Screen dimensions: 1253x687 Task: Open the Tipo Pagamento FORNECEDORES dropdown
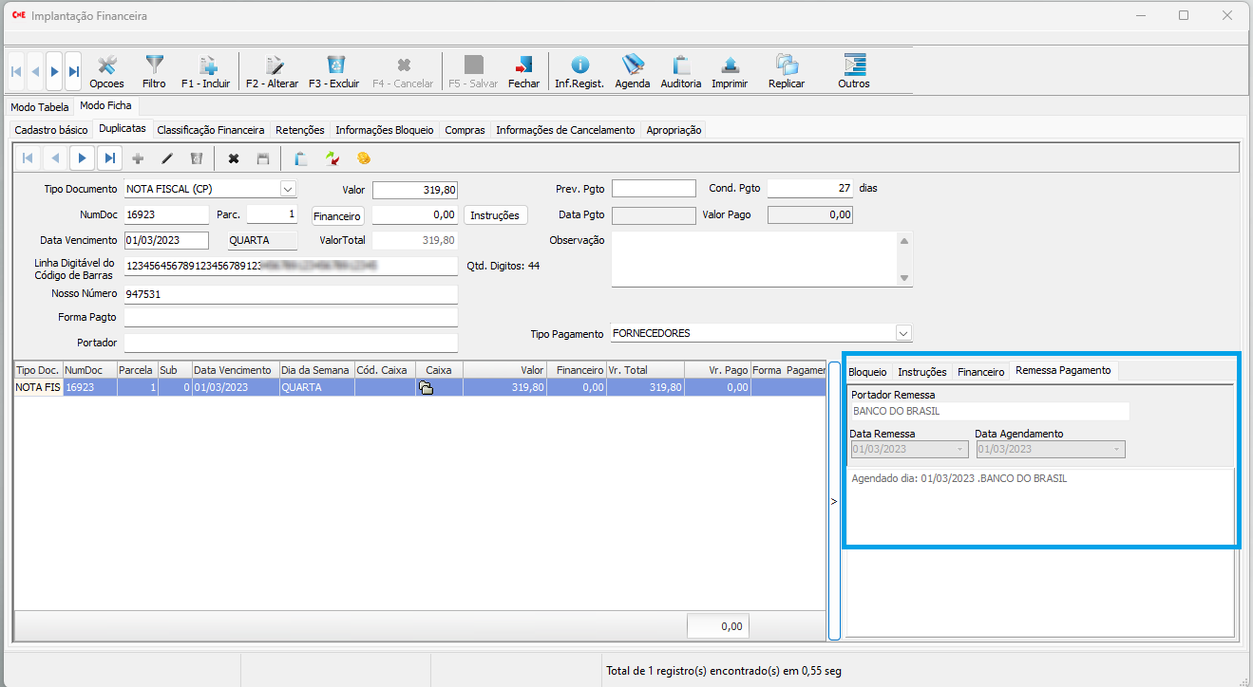point(903,334)
